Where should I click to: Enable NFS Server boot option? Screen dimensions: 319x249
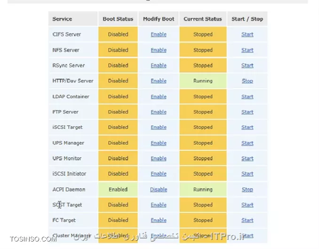coord(159,50)
